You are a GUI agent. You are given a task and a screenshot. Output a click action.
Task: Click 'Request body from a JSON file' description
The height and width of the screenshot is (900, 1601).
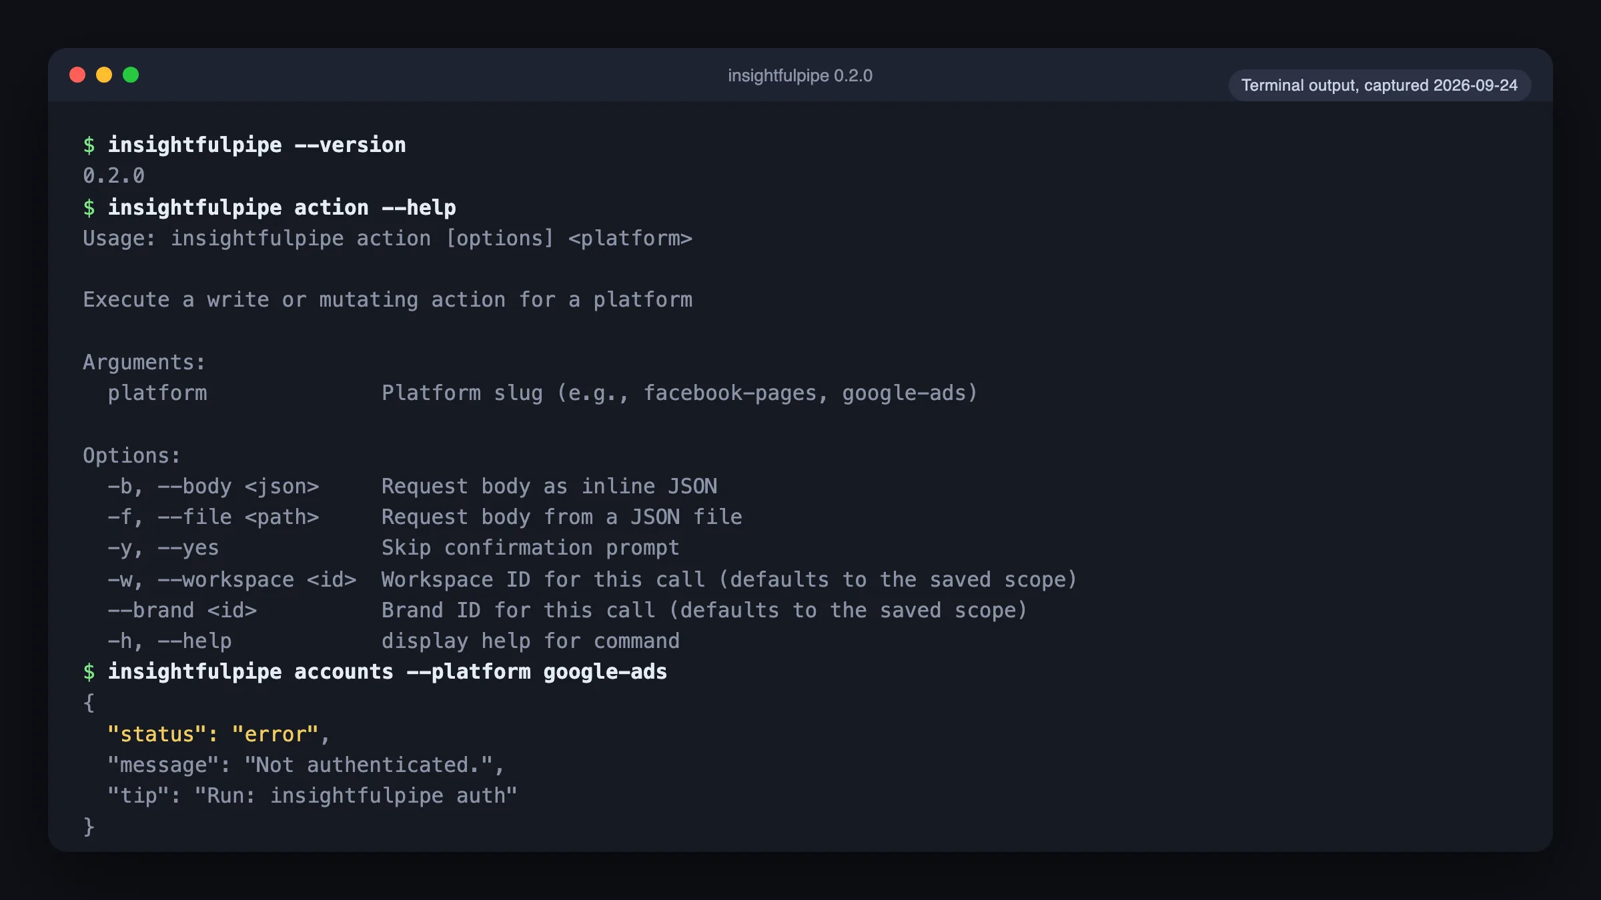point(562,517)
